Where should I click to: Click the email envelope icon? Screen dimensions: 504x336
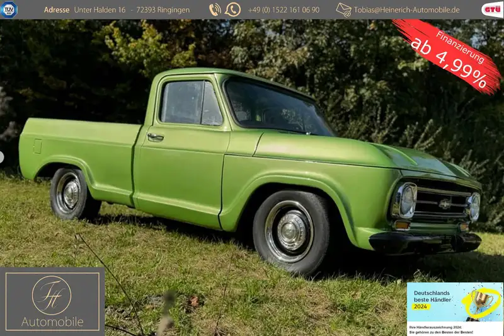343,9
